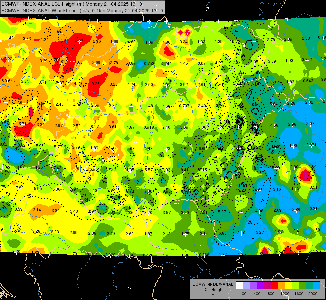The width and height of the screenshot is (326, 300).
Task: Pick the magenta legend swatch
Action: [268, 285]
